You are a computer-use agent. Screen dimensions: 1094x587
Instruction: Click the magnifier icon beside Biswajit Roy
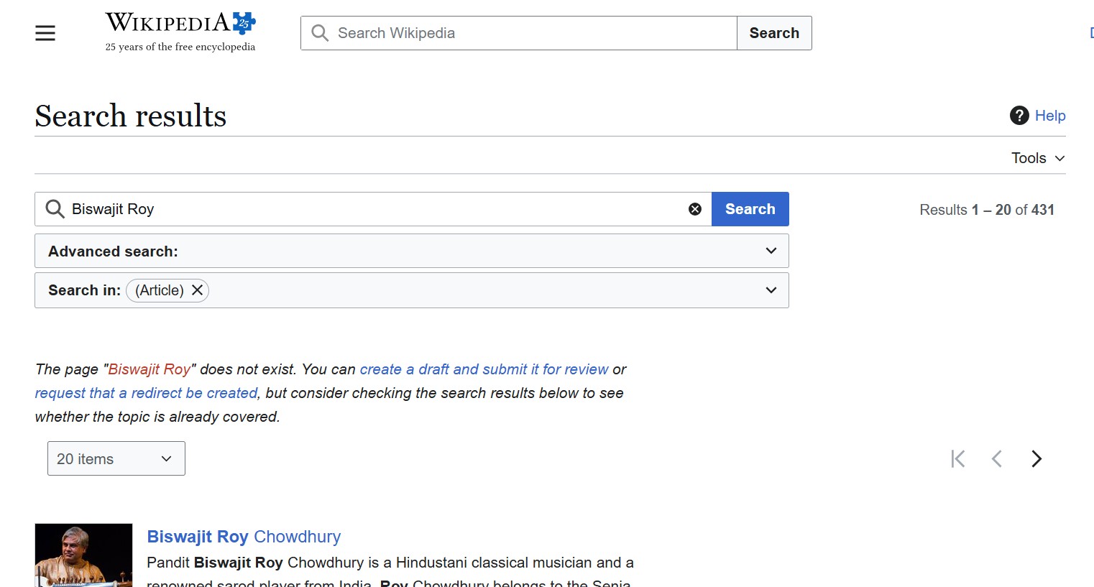pyautogui.click(x=55, y=209)
